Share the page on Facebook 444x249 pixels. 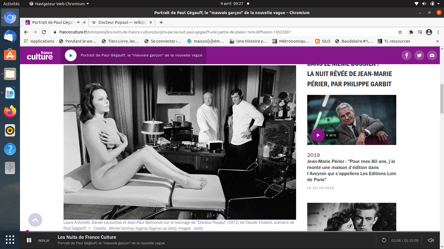coord(406,55)
